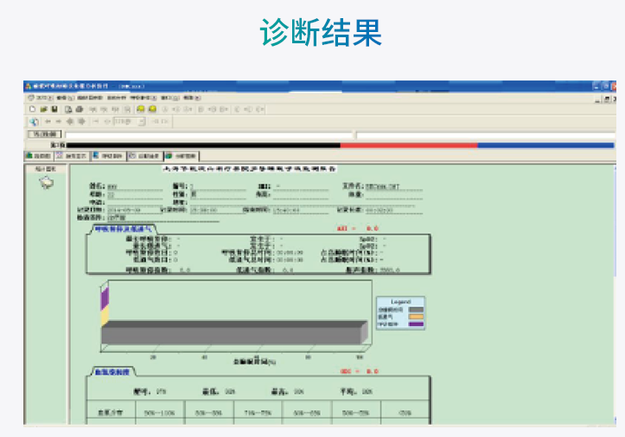Click the Save floppy disk icon

[54, 109]
